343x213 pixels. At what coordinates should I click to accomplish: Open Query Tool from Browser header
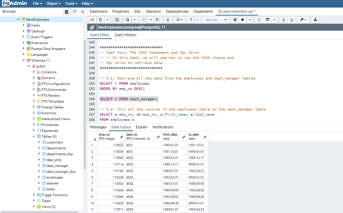(x=67, y=11)
